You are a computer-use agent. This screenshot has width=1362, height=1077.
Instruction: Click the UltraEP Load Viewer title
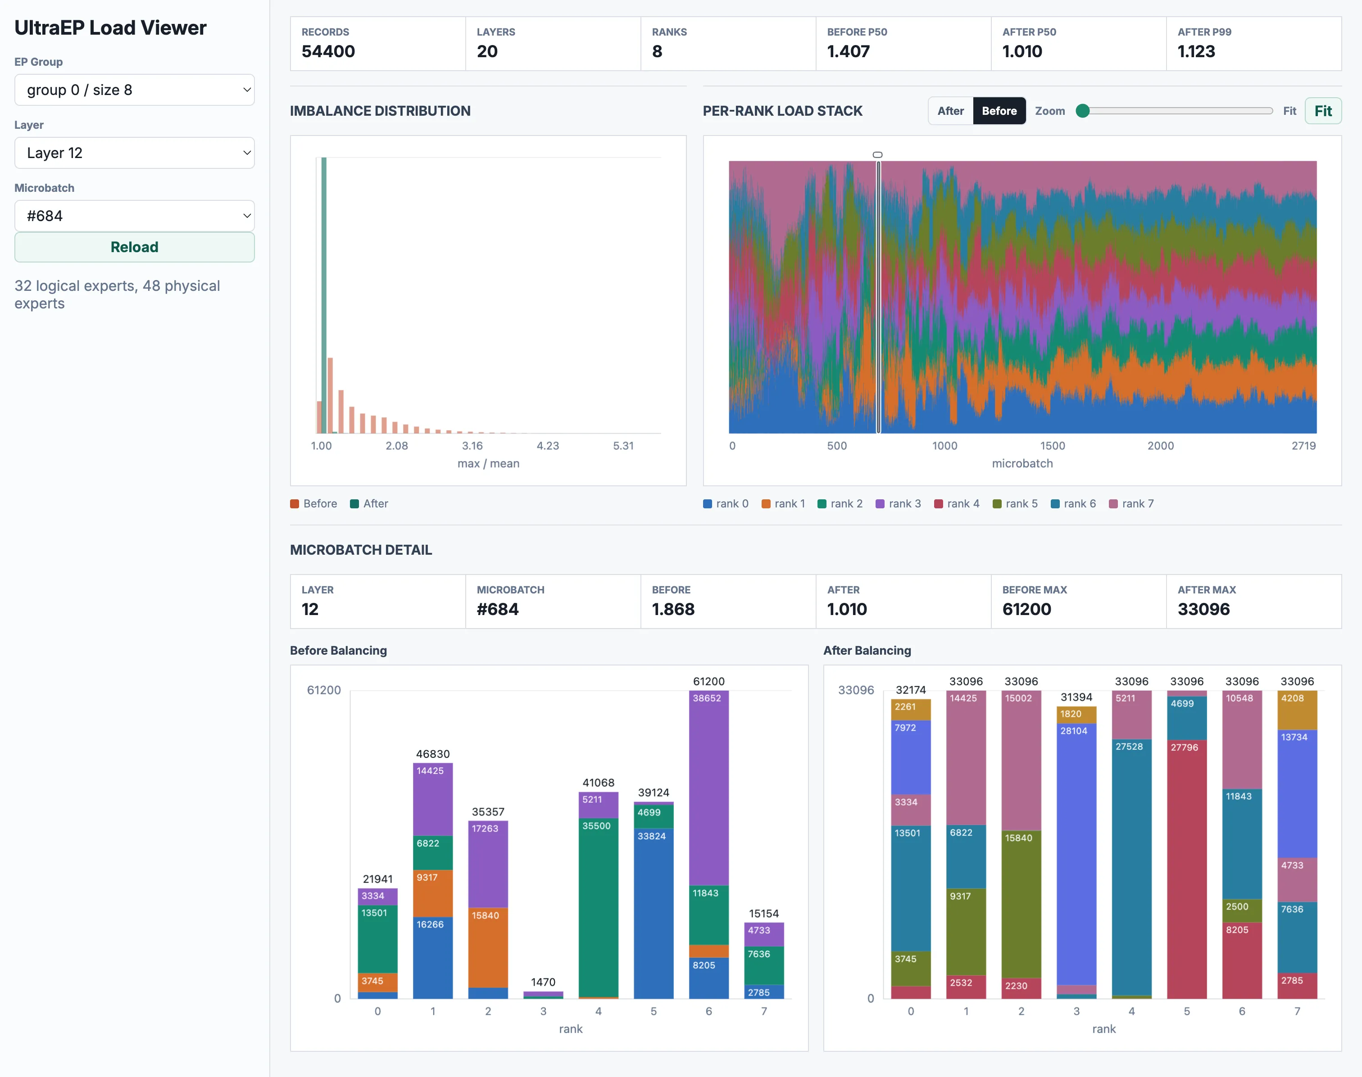point(110,28)
